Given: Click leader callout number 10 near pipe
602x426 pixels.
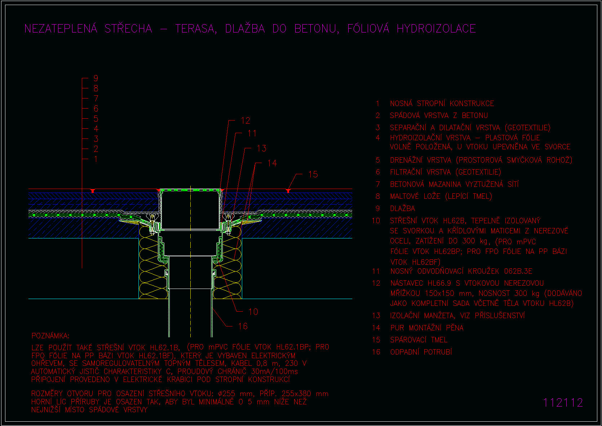Looking at the screenshot, I should (x=253, y=312).
